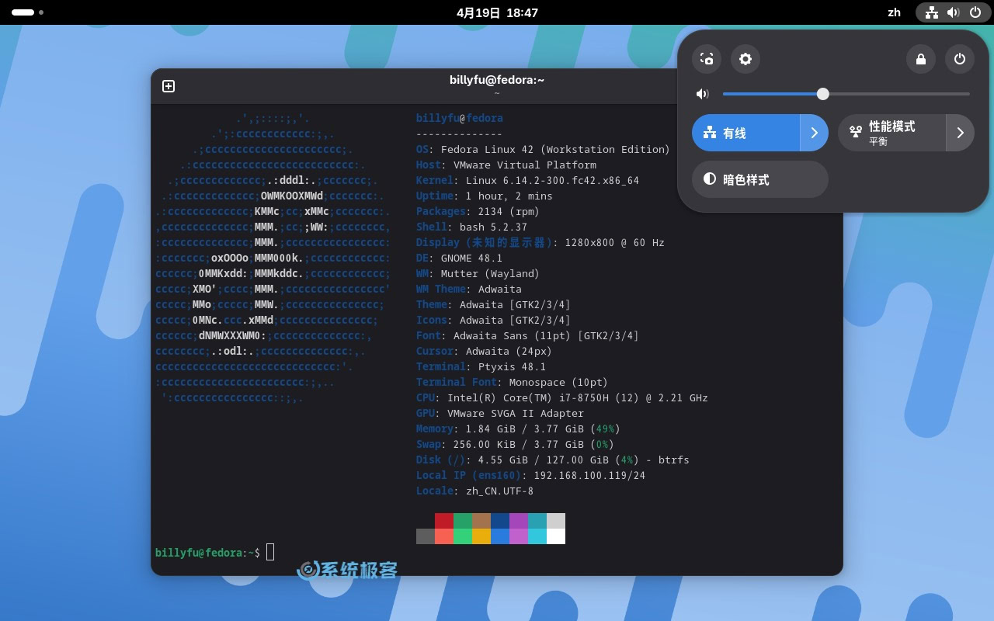Open the power off menu button

[x=960, y=59]
